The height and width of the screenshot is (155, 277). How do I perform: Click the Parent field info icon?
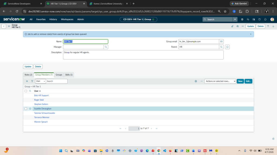click(x=227, y=47)
